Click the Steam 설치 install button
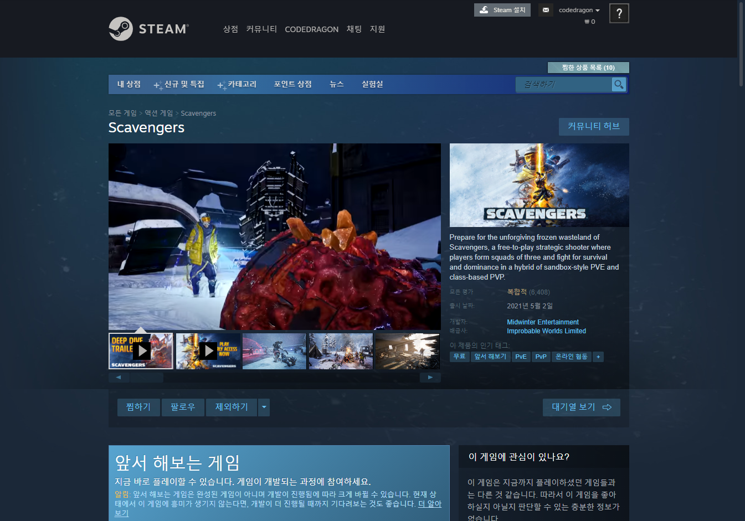 [502, 10]
